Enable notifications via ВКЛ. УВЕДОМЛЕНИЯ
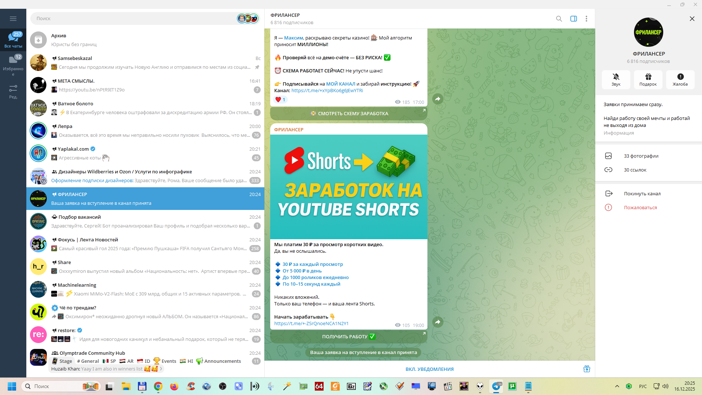Image resolution: width=702 pixels, height=395 pixels. coord(429,369)
